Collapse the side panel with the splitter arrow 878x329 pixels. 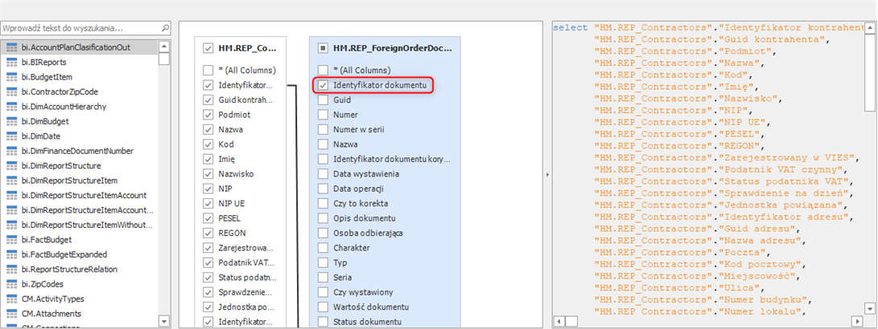pyautogui.click(x=546, y=173)
